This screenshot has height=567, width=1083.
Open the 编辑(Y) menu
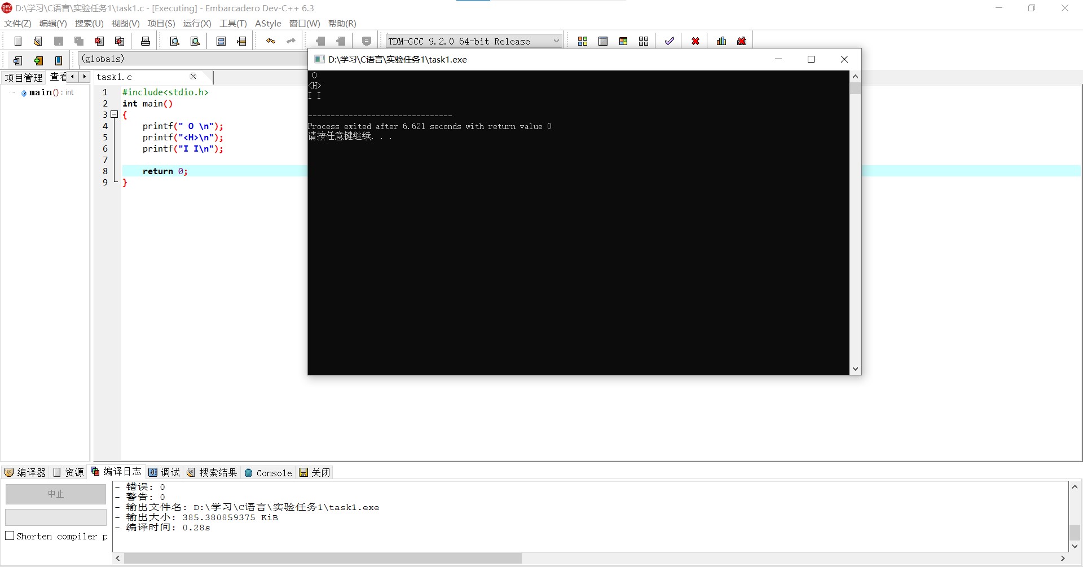pyautogui.click(x=53, y=24)
